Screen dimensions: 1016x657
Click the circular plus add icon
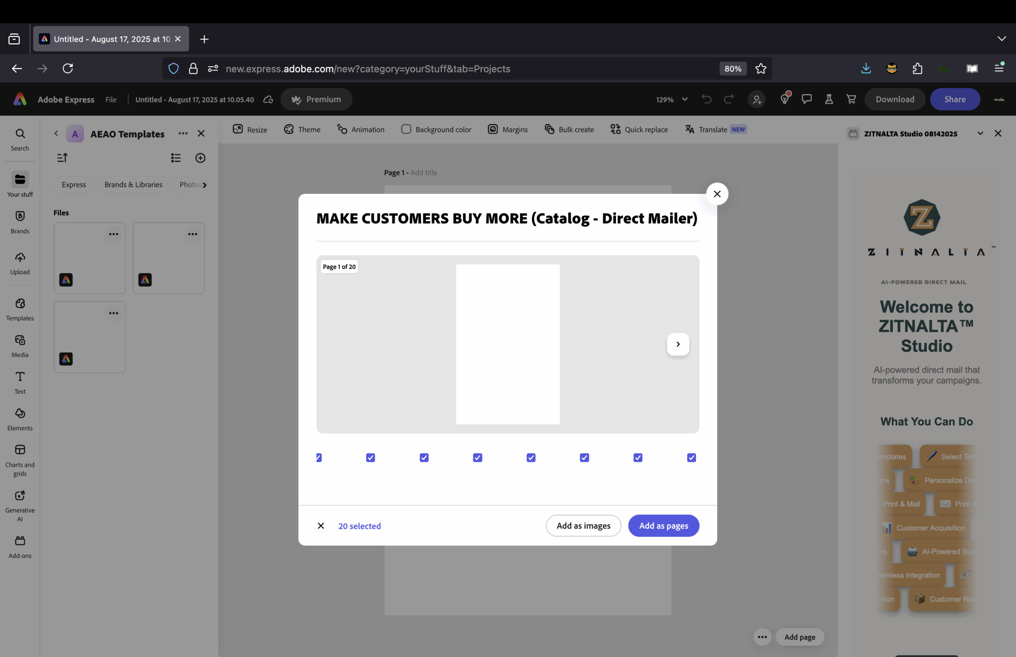tap(200, 158)
